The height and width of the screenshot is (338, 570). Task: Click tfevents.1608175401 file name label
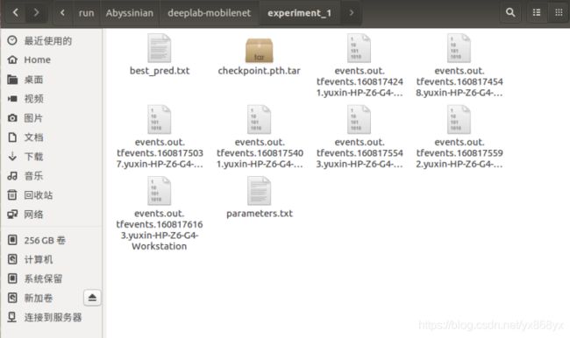(260, 153)
